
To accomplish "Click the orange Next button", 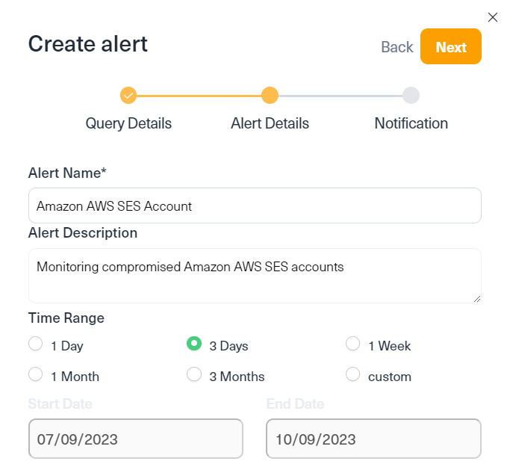I will pyautogui.click(x=451, y=46).
